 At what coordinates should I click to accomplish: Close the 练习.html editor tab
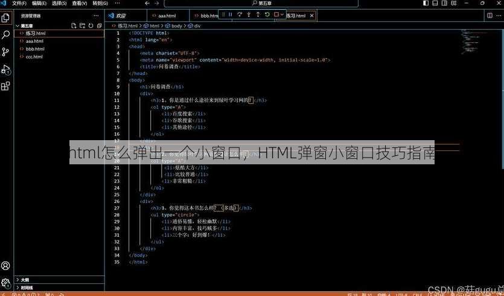pos(311,16)
